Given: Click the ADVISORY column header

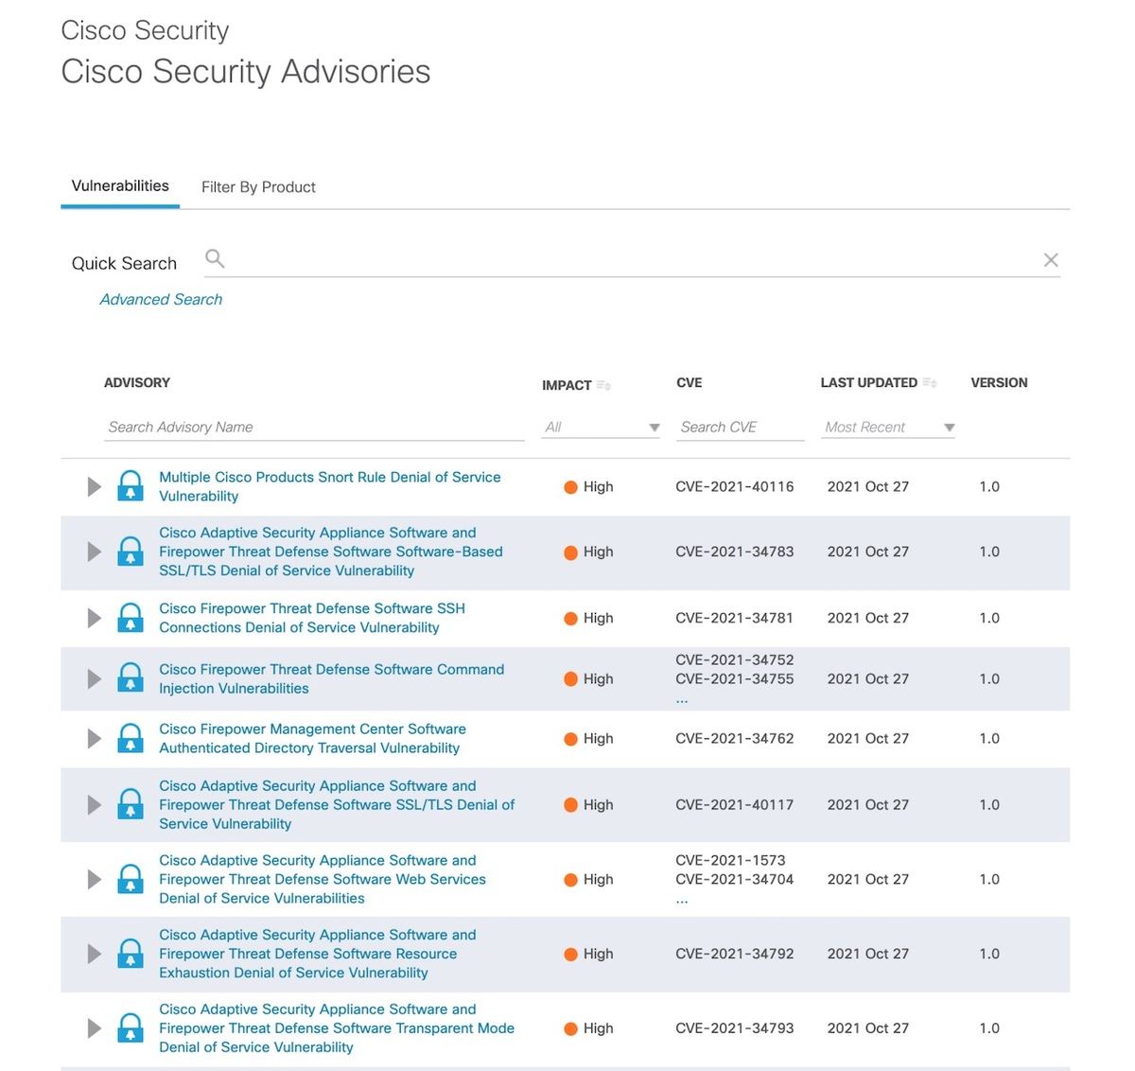Looking at the screenshot, I should coord(137,382).
